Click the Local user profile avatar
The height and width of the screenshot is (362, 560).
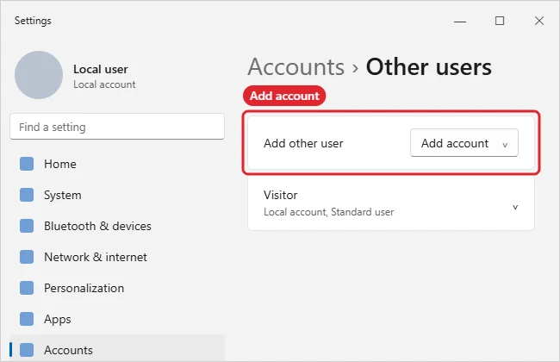[39, 75]
